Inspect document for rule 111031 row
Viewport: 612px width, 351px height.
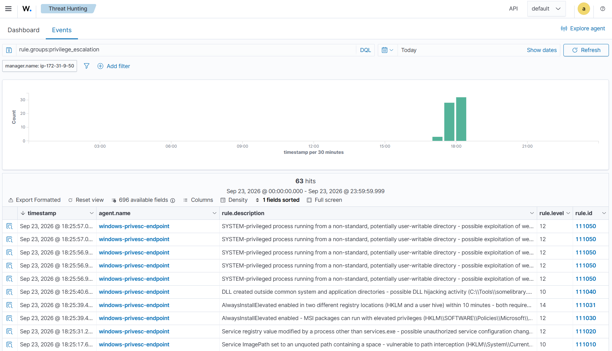pyautogui.click(x=10, y=305)
